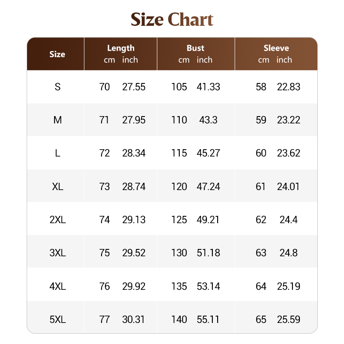The height and width of the screenshot is (344, 344).
Task: Select the S size row label
Action: coord(58,87)
